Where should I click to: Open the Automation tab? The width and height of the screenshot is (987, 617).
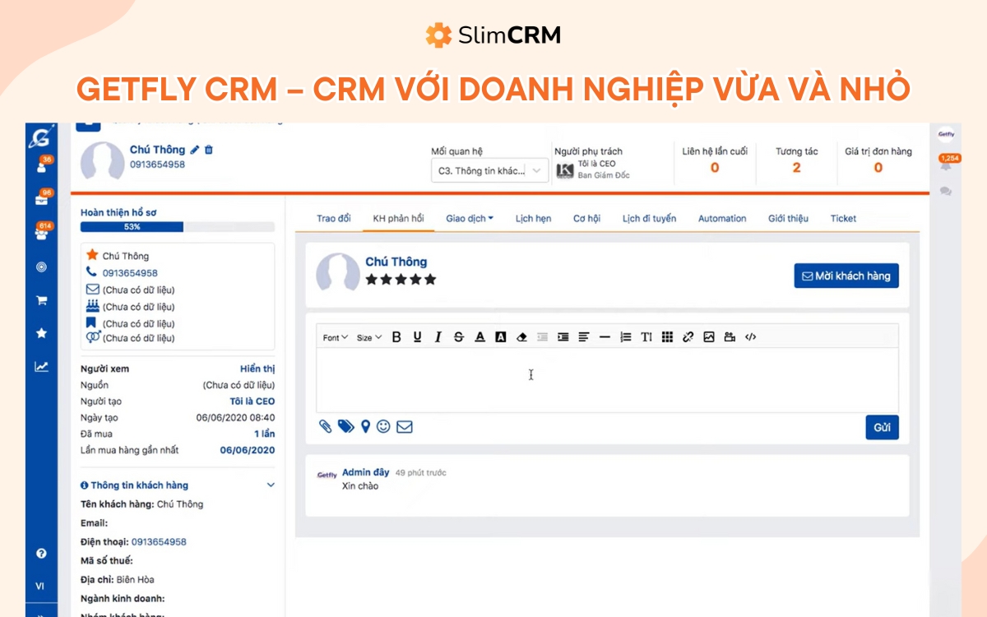coord(721,218)
